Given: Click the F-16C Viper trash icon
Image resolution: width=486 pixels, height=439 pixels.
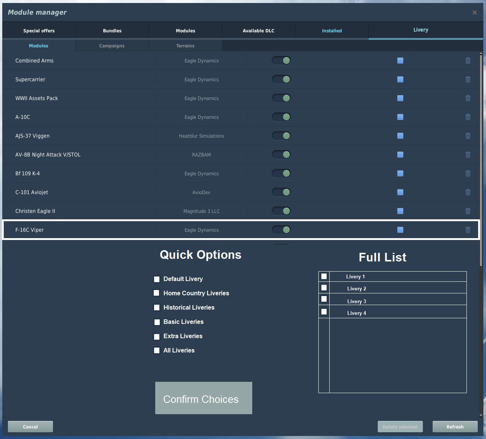Looking at the screenshot, I should pyautogui.click(x=468, y=230).
